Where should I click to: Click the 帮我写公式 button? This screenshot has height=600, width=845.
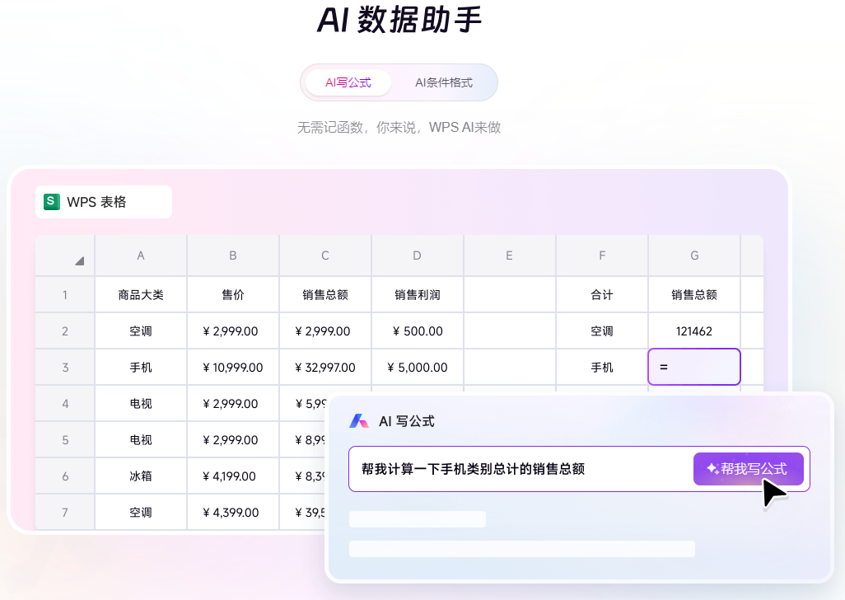point(748,468)
